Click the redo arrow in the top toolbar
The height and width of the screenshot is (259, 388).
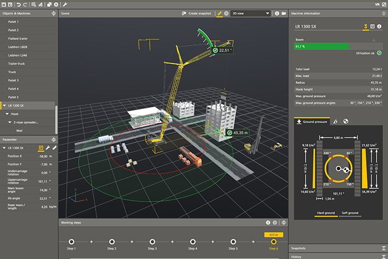tap(26, 4)
